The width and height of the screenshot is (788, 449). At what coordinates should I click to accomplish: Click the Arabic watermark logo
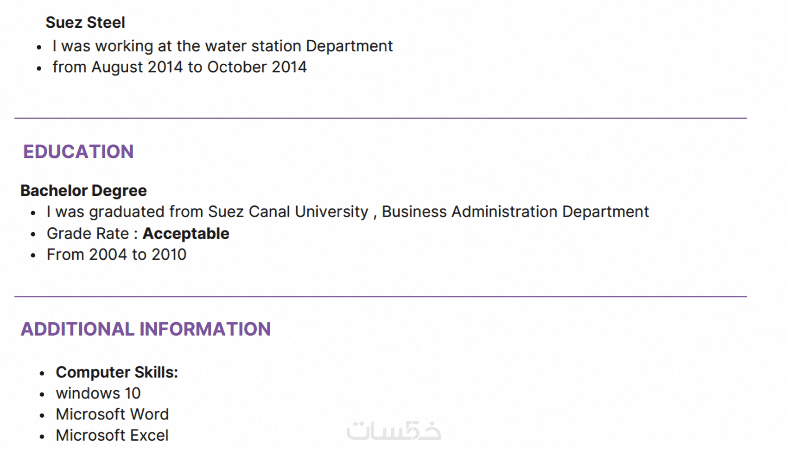pyautogui.click(x=394, y=430)
